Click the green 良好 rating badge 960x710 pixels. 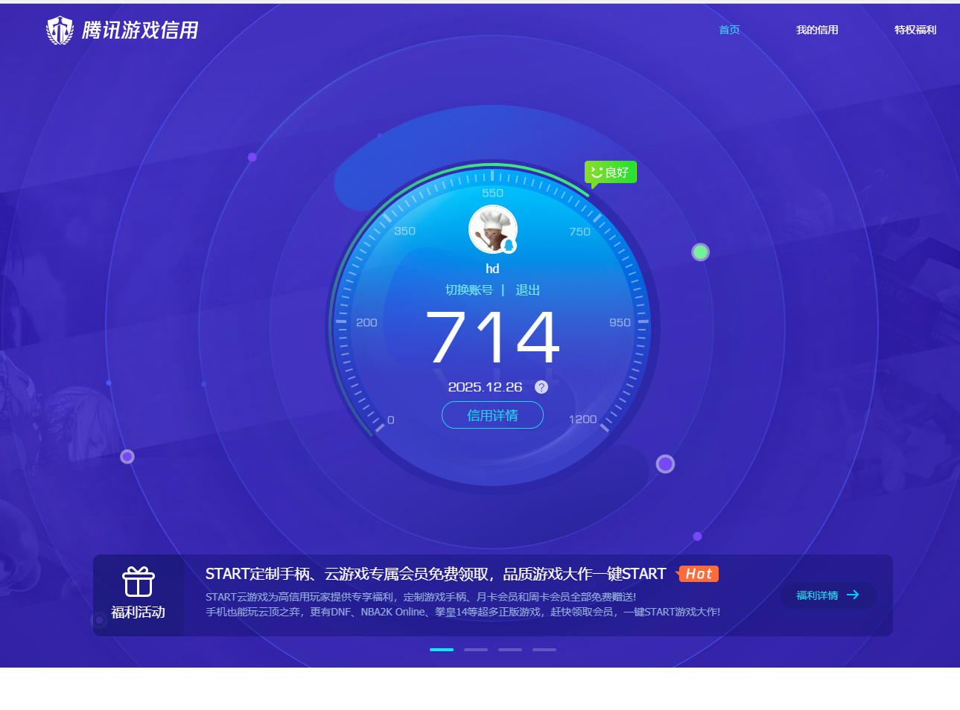[610, 172]
